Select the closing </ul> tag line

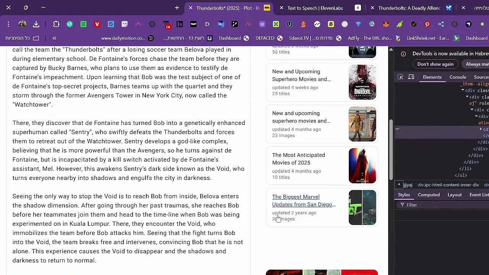[461, 175]
